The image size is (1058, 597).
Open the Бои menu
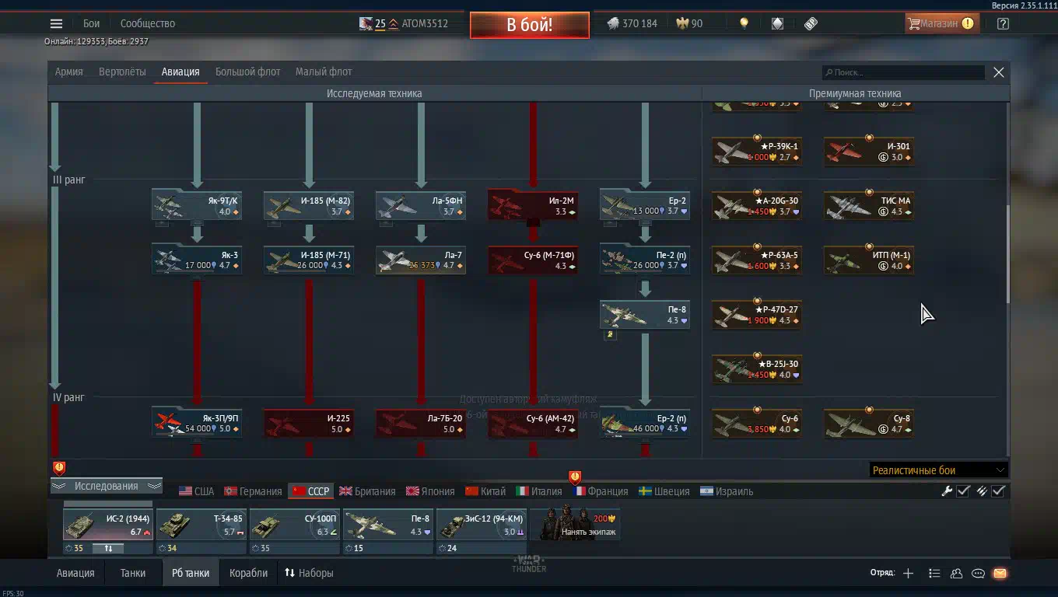(92, 23)
